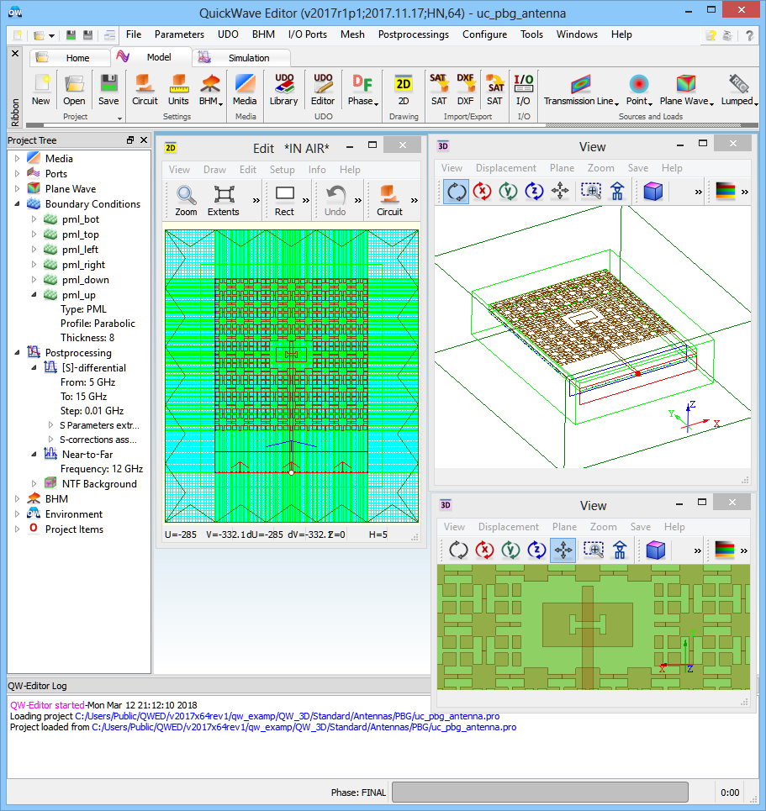Toggle free rotation in upper 3D View
Image resolution: width=766 pixels, height=811 pixels.
(x=457, y=192)
